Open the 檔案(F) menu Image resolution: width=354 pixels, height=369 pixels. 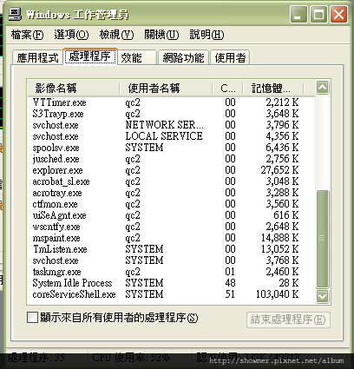27,35
